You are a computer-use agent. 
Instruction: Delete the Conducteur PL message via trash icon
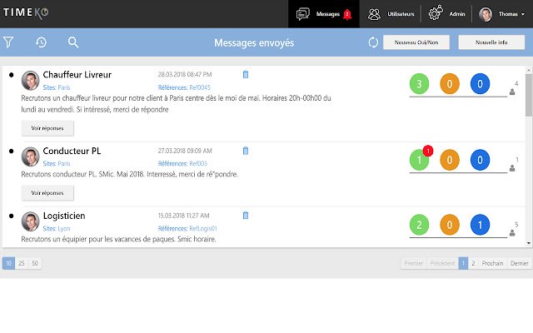[246, 151]
